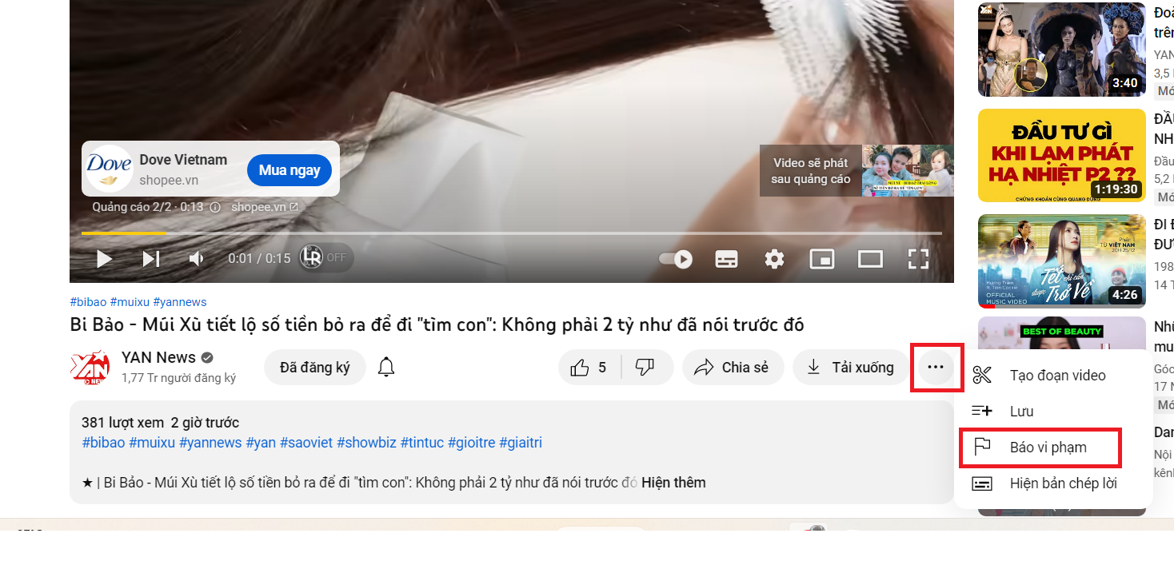Click the ad info circle icon

click(x=214, y=207)
